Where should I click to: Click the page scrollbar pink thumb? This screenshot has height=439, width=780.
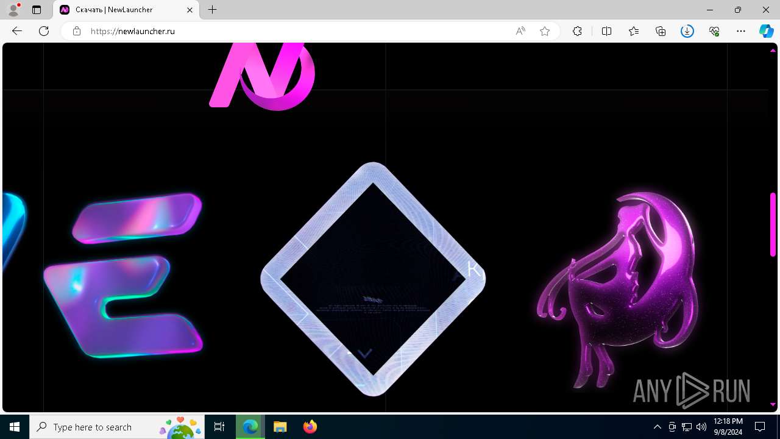(x=773, y=224)
